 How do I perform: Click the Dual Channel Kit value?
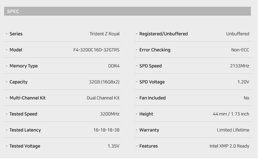pyautogui.click(x=103, y=98)
